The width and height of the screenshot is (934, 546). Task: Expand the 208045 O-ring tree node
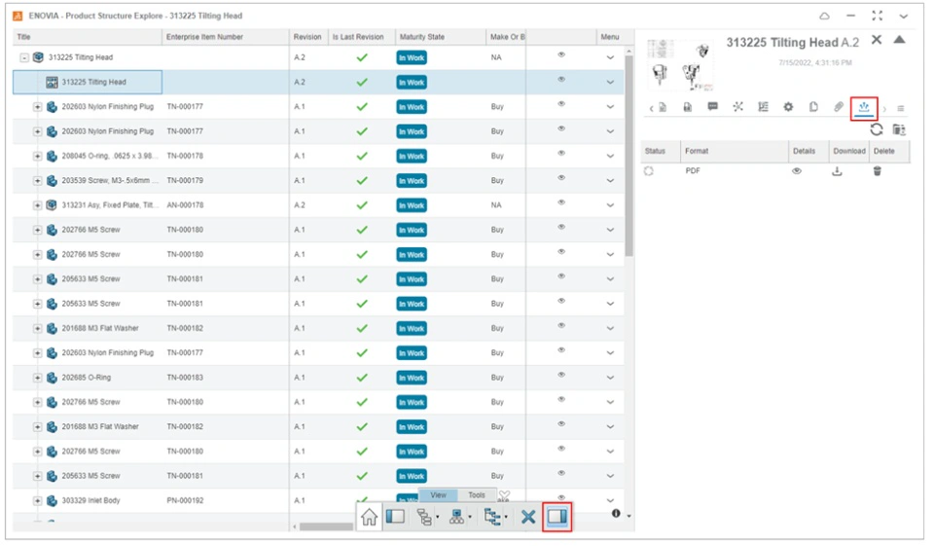(x=37, y=156)
